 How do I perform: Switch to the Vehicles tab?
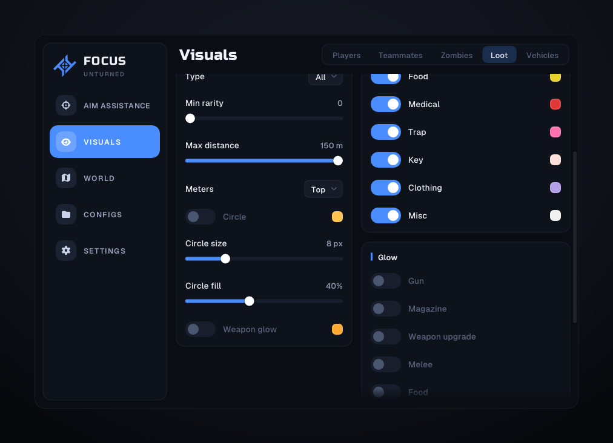542,55
